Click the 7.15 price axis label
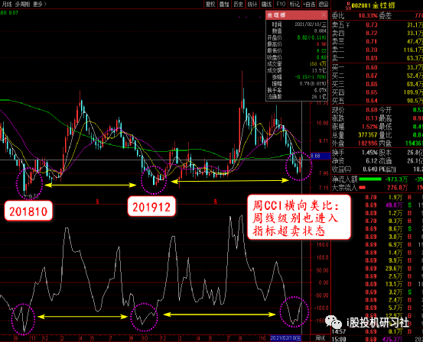Screen dimensions: 423x342 [x=324, y=188]
